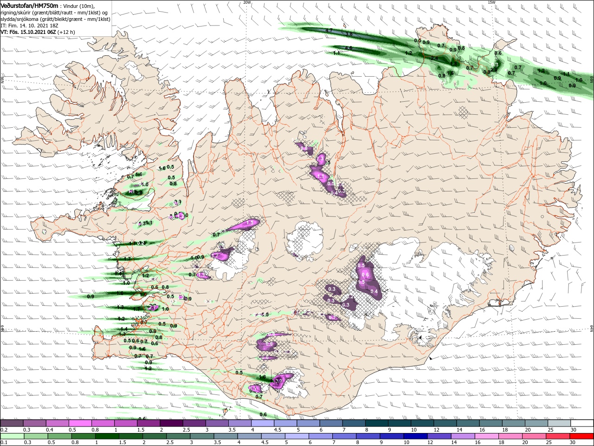Select the top-row purple swatch labeled 0.3
594x446 pixels.
coord(34,423)
